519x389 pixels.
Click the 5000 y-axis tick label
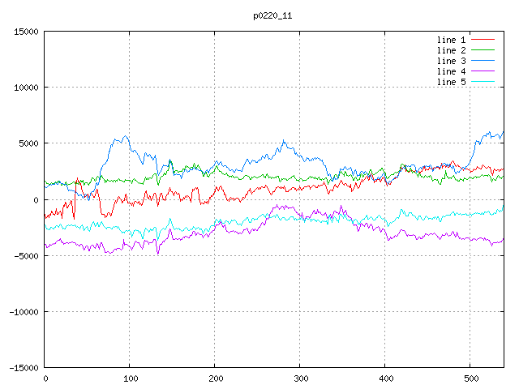tap(28, 143)
